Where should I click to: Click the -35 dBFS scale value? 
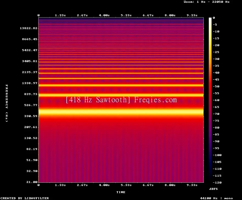point(216,66)
